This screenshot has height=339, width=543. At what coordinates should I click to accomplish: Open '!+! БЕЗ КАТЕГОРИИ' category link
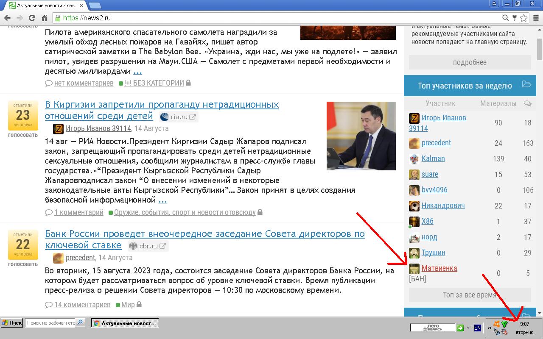click(154, 83)
